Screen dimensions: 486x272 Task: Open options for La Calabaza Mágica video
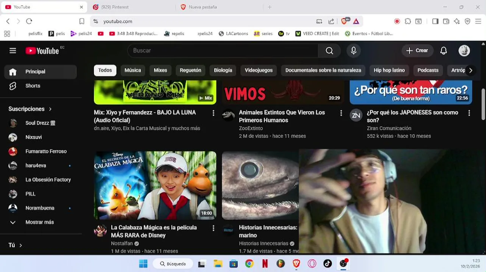pos(213,228)
